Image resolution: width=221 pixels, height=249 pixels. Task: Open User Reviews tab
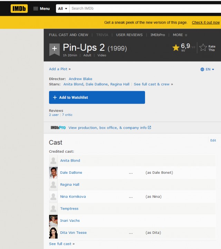[129, 35]
